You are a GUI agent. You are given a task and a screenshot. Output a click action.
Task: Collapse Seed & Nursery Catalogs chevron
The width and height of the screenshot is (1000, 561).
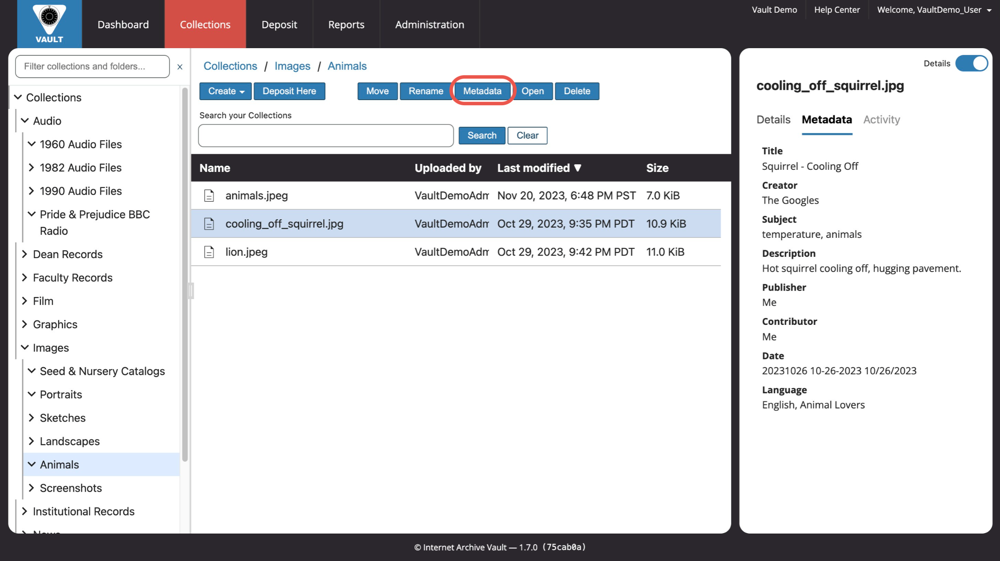pyautogui.click(x=32, y=371)
